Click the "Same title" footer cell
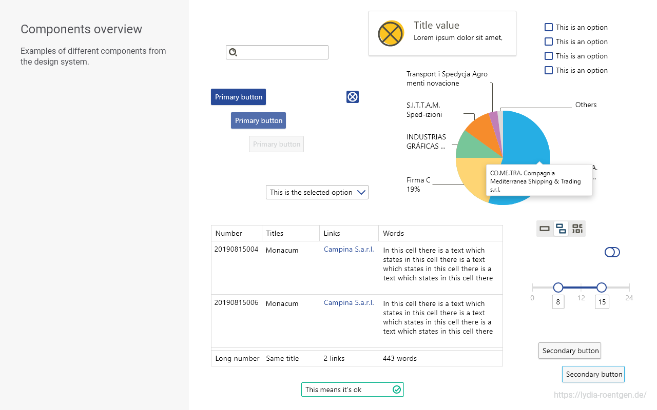 coord(282,358)
